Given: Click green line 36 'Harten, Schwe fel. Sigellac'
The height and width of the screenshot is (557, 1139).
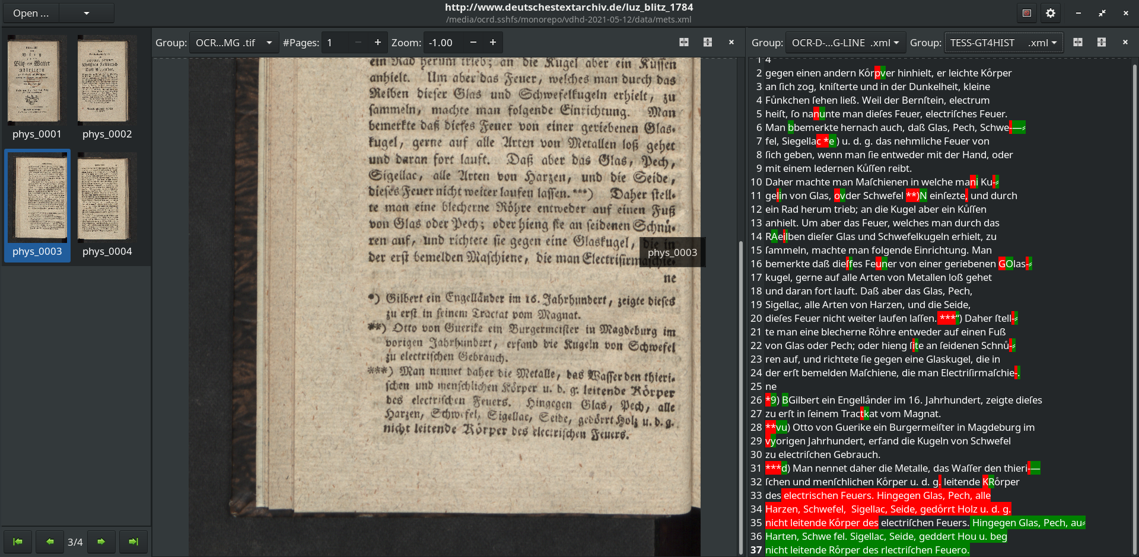Looking at the screenshot, I should 886,536.
